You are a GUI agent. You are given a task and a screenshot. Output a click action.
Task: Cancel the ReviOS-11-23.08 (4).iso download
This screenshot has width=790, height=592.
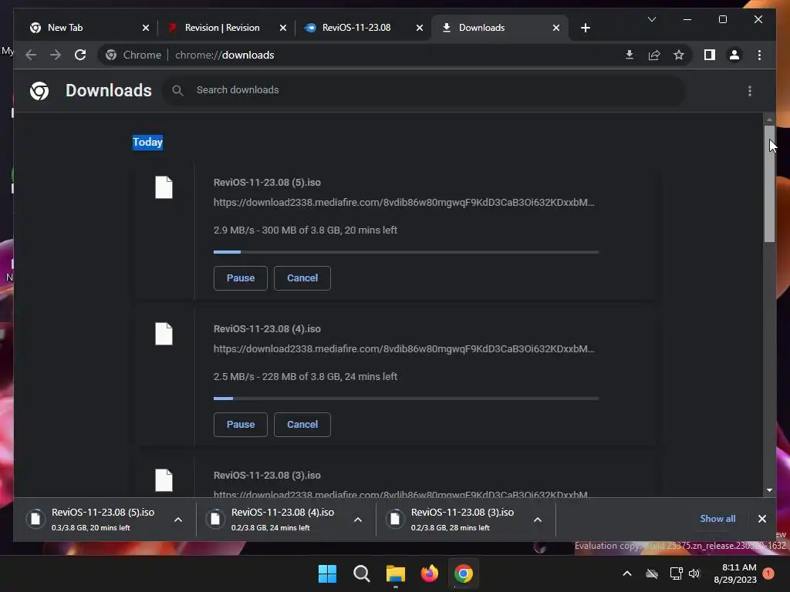(x=302, y=425)
